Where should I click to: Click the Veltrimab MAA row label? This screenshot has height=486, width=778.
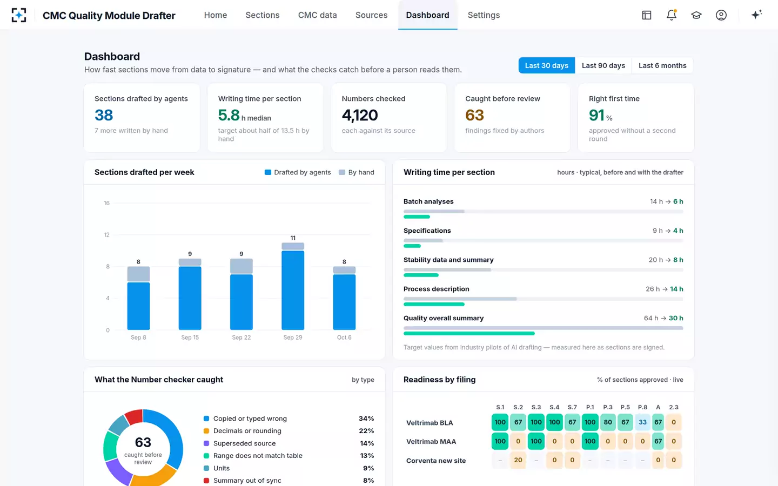tap(431, 442)
